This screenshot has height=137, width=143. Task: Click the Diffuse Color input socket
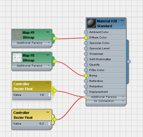click(86, 38)
